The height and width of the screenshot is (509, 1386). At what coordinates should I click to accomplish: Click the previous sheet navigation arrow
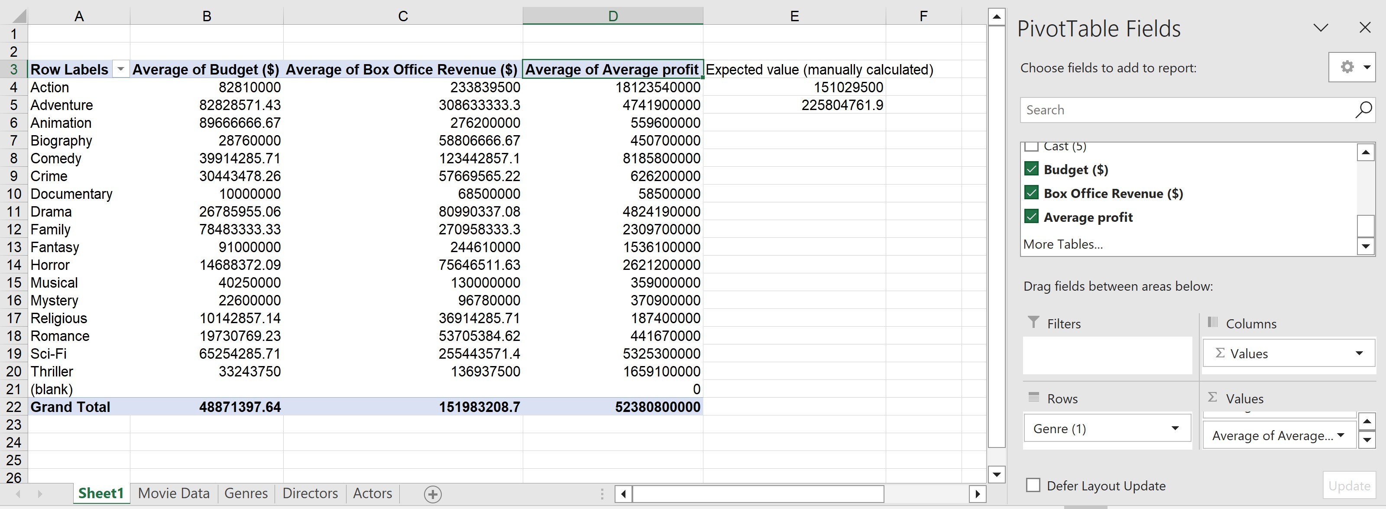[18, 493]
